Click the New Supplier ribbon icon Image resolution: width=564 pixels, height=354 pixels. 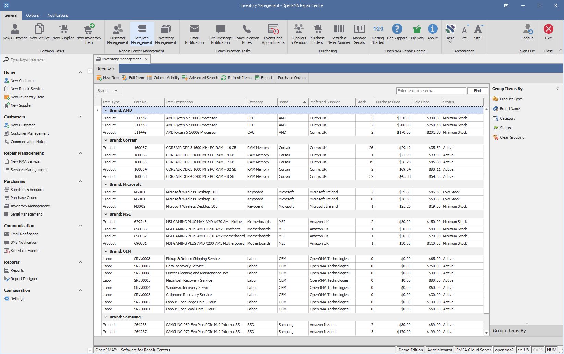[63, 32]
